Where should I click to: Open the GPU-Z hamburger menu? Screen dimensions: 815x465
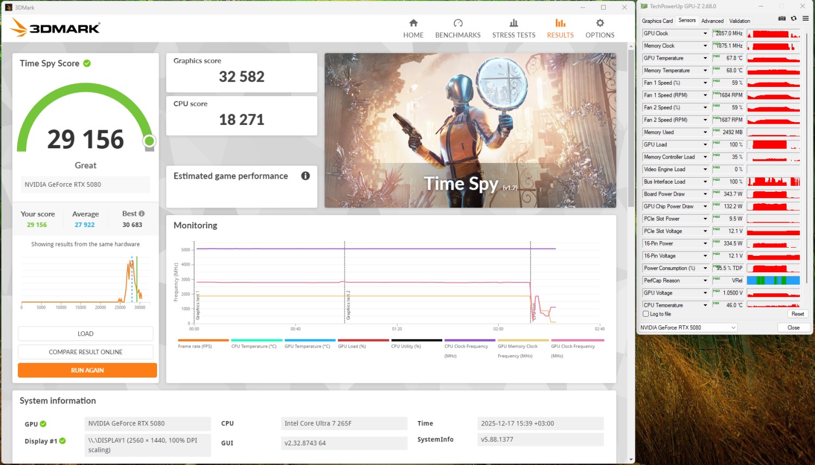805,18
